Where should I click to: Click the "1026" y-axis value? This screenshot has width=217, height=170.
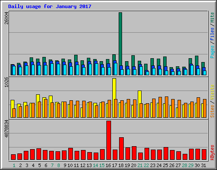point(6,82)
